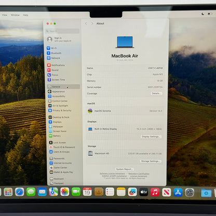The width and height of the screenshot is (216, 216).
Task: Open Music from the Dock
Action: pos(155,192)
